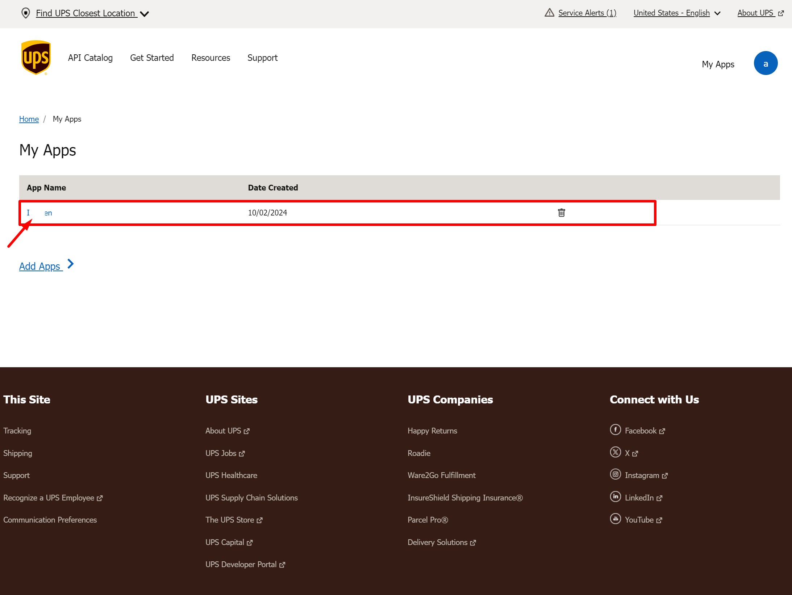Viewport: 792px width, 595px height.
Task: Click the location pin icon
Action: tap(26, 13)
